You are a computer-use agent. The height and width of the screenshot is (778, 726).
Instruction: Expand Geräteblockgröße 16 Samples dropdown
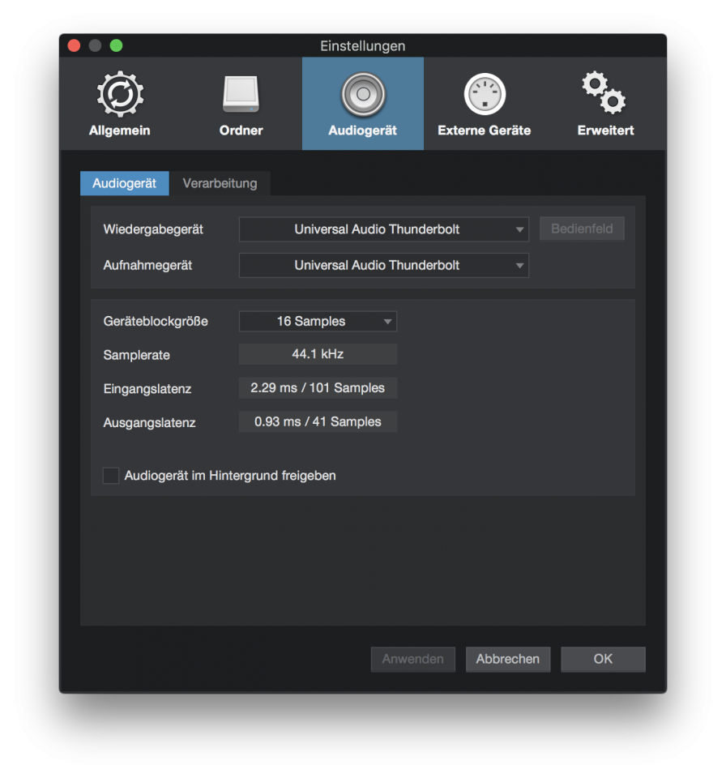(x=318, y=321)
